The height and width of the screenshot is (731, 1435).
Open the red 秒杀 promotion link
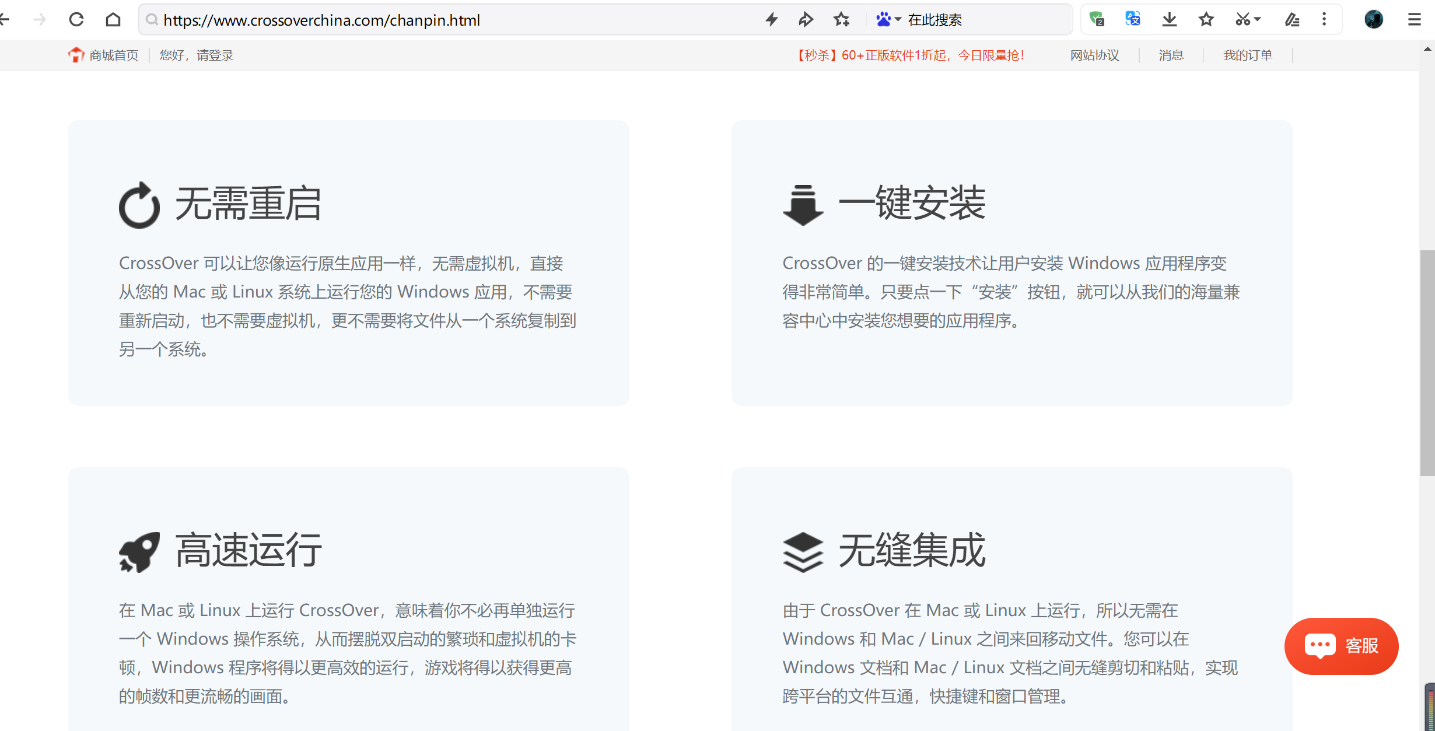tap(909, 55)
